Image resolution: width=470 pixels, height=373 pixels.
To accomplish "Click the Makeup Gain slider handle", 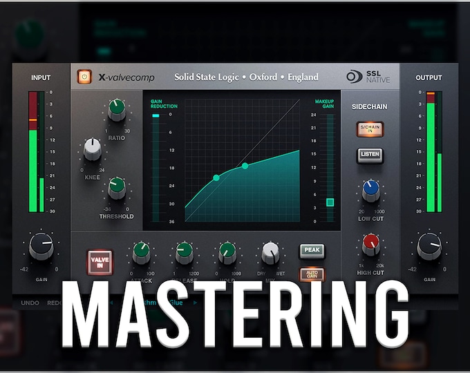I will [330, 202].
